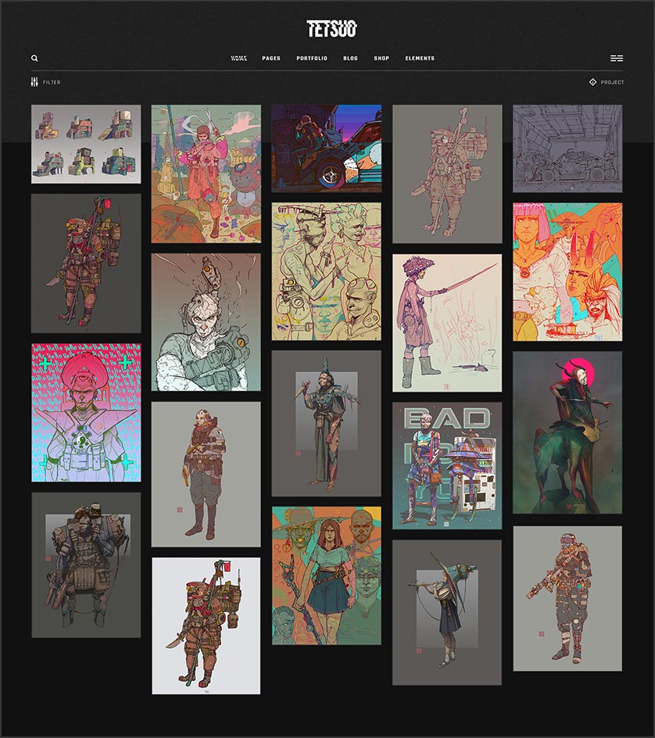Expand the Shop menu
This screenshot has height=738, width=655.
point(381,59)
